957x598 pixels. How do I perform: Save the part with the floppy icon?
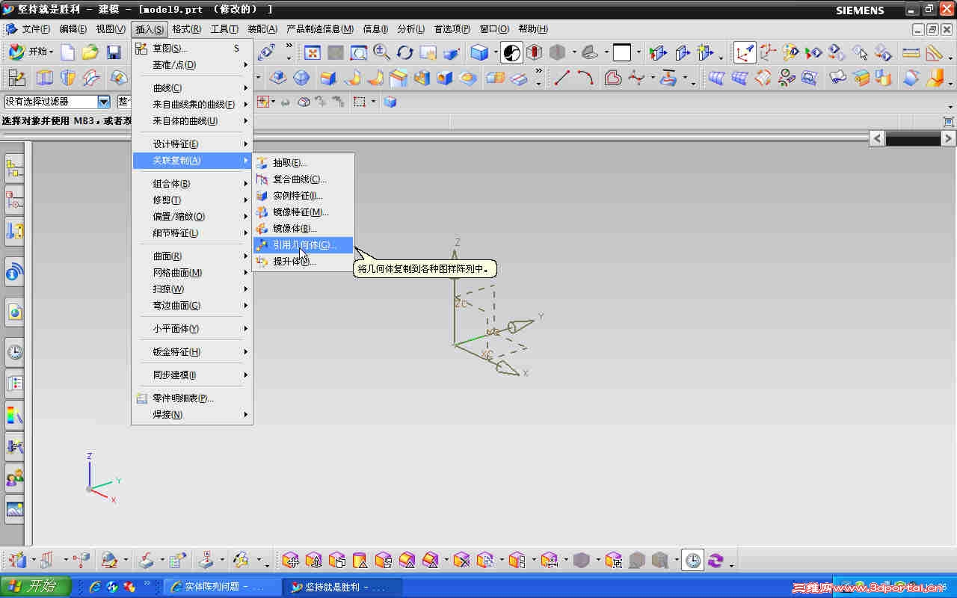114,52
